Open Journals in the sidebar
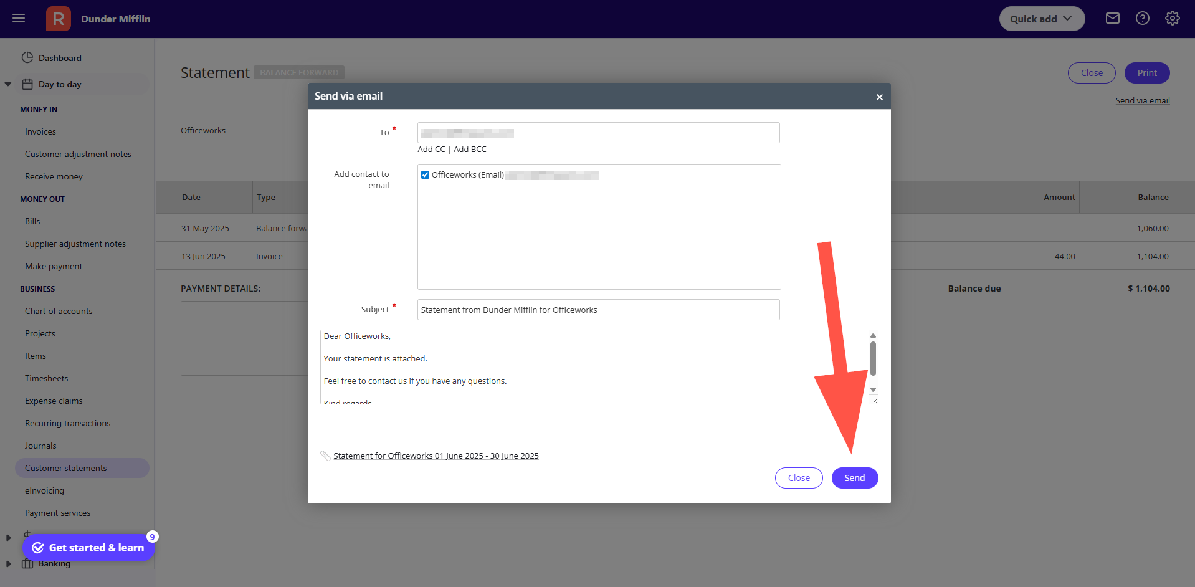The image size is (1195, 587). coord(40,446)
